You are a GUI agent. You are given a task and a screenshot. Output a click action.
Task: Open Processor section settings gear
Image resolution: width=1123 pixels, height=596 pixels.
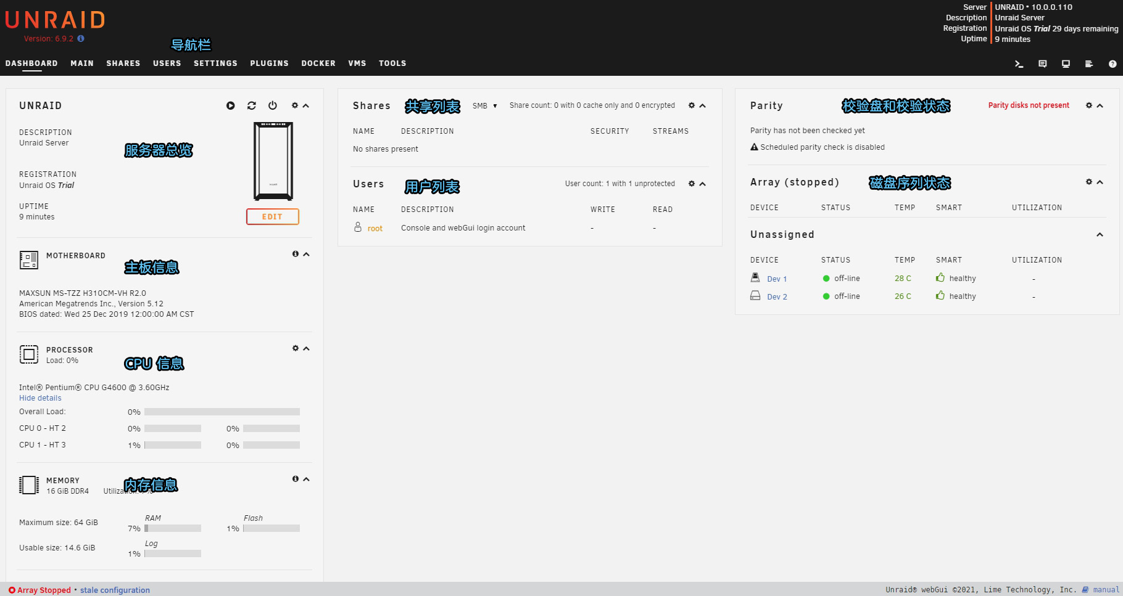tap(295, 348)
